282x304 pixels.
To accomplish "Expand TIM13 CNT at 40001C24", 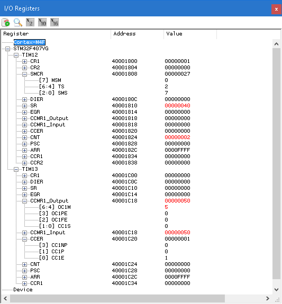I will click(24, 264).
